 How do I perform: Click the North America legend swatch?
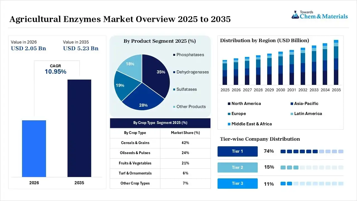pos(229,104)
